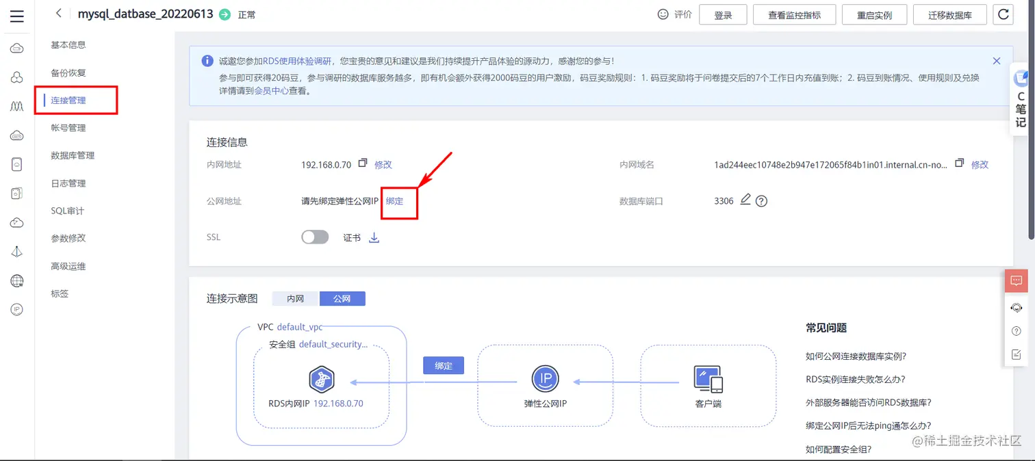Click 修改 beside intranet domain name
The width and height of the screenshot is (1035, 461).
tap(980, 164)
